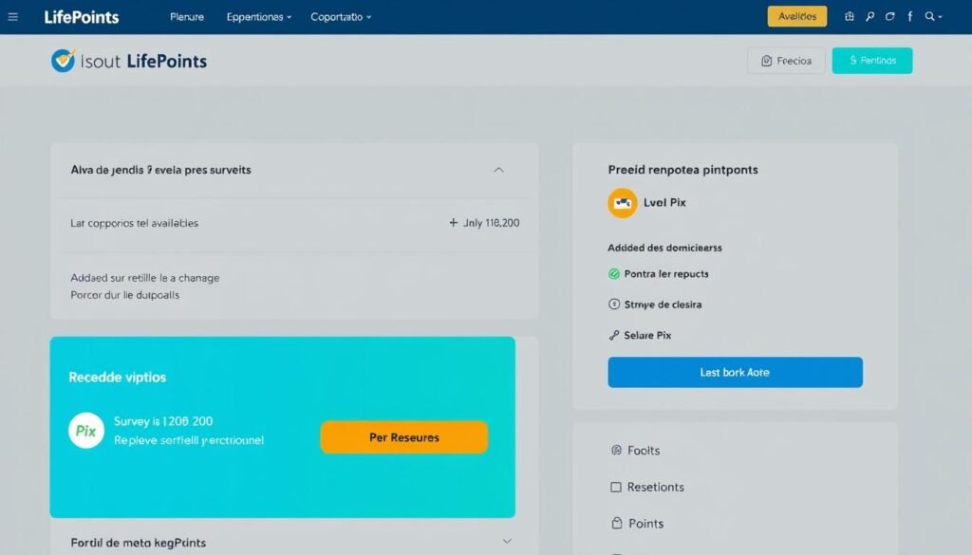Click the blue checkmark badge beside Isout LifePoints
The height and width of the screenshot is (555, 972).
coord(63,61)
